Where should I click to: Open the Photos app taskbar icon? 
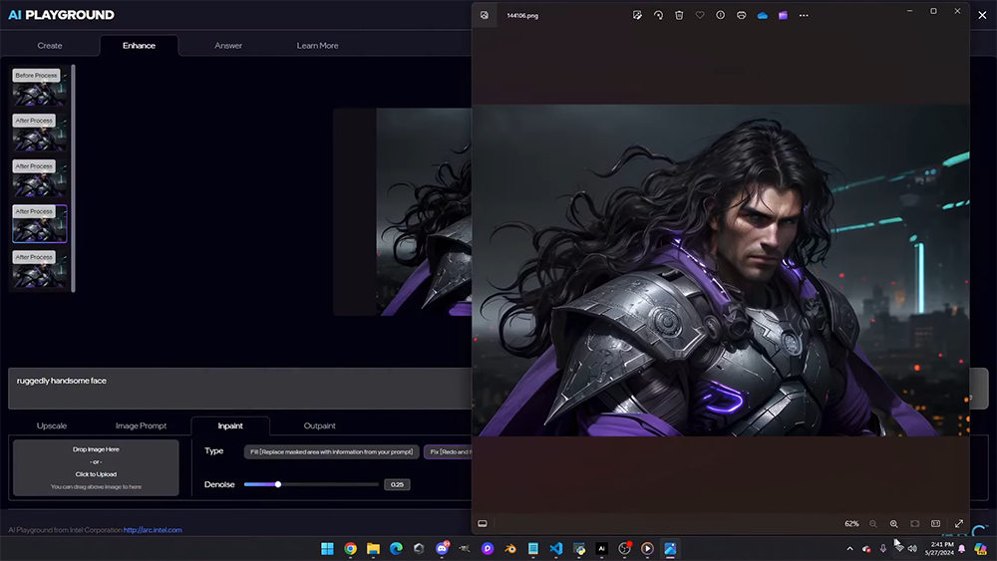point(670,548)
